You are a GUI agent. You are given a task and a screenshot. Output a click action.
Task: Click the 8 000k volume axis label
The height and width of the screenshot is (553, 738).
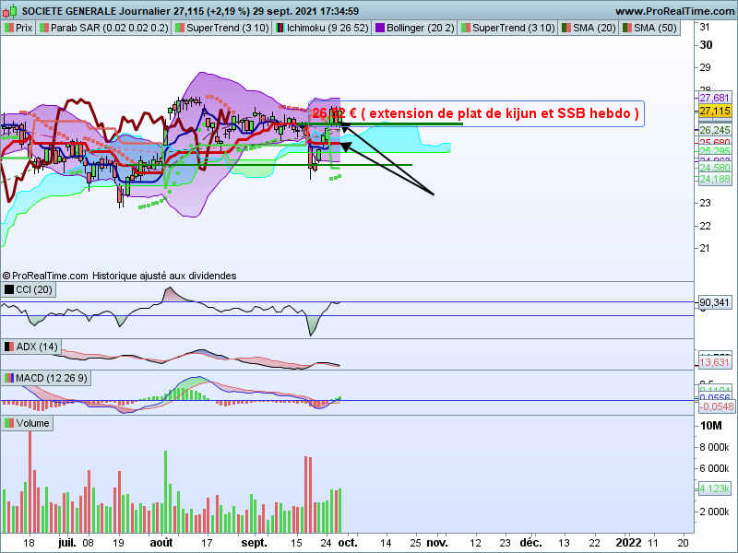point(714,447)
